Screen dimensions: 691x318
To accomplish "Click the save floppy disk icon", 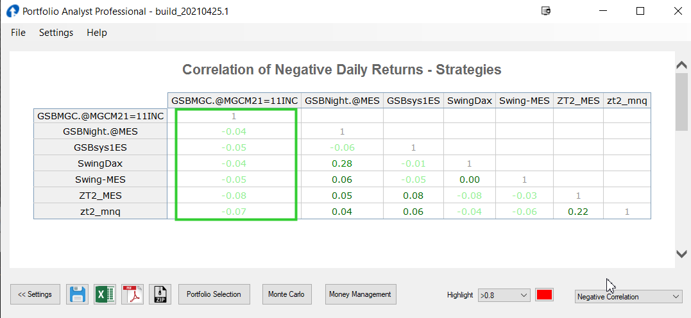I will [78, 294].
